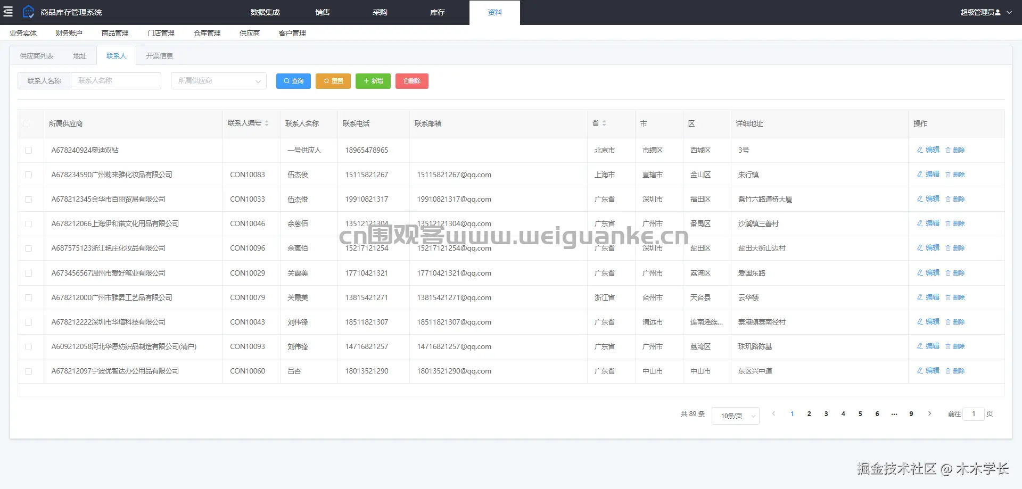Delete contact CON10033 row
Viewport: 1022px width, 489px height.
[955, 199]
